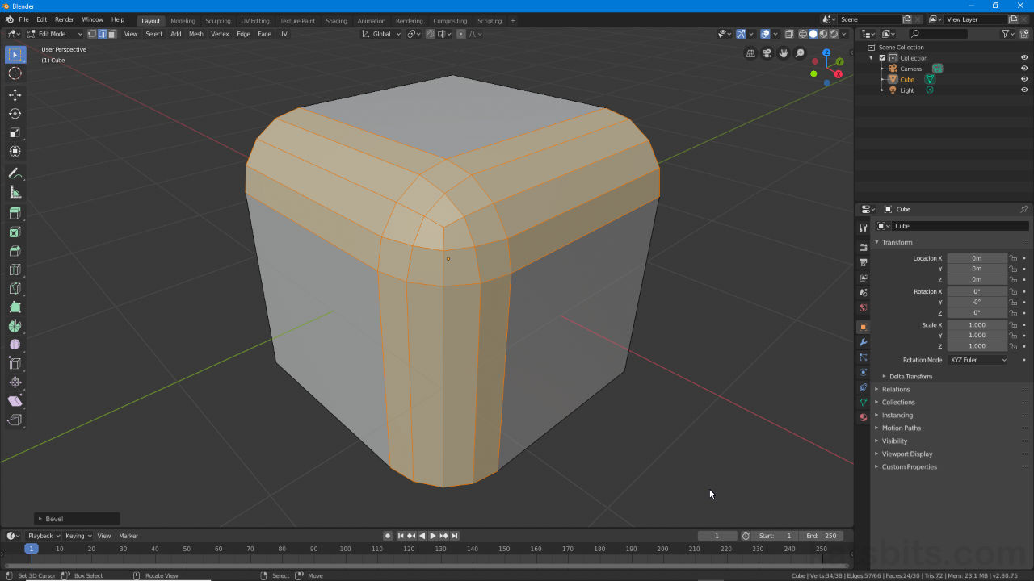This screenshot has height=581, width=1034.
Task: Choose the Bevel tool in toolbar
Action: 15,251
